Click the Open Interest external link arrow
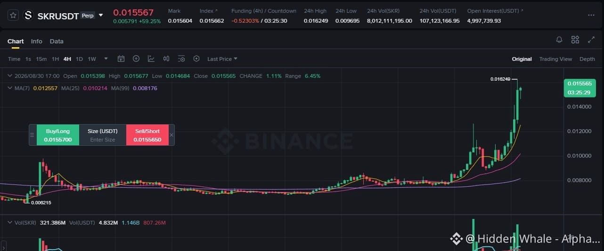 point(522,10)
